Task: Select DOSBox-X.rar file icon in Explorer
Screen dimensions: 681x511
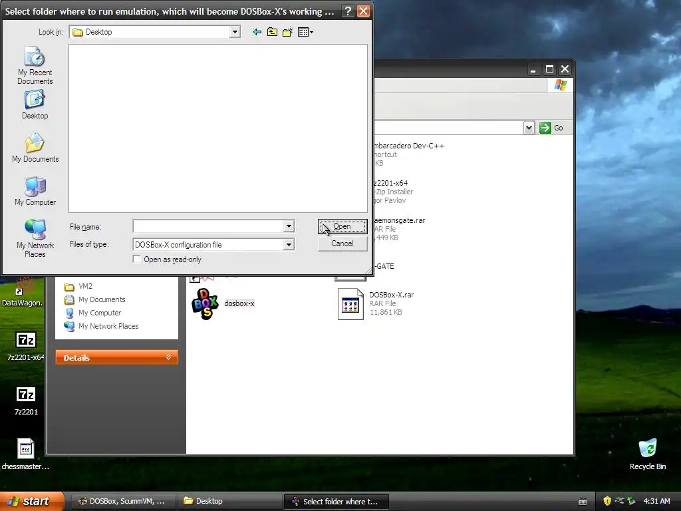Action: point(350,304)
